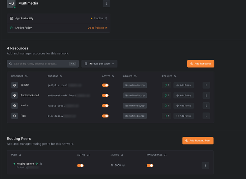Open the 10 rows per page dropdown

(99, 64)
